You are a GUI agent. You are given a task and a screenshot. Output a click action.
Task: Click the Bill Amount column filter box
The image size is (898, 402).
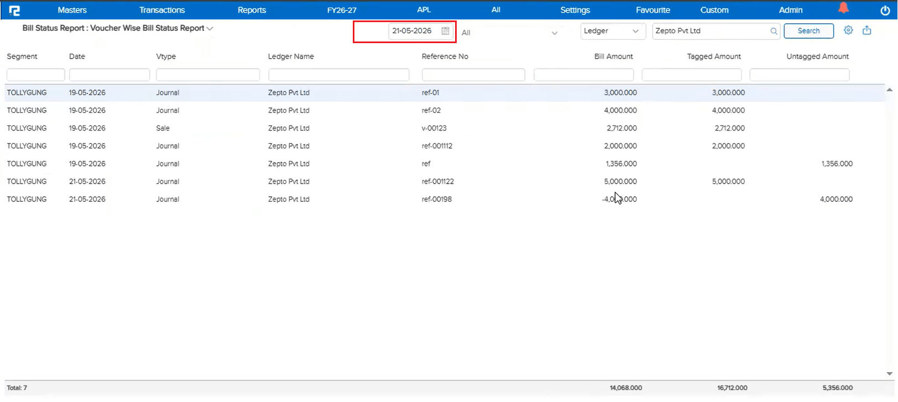pos(584,75)
